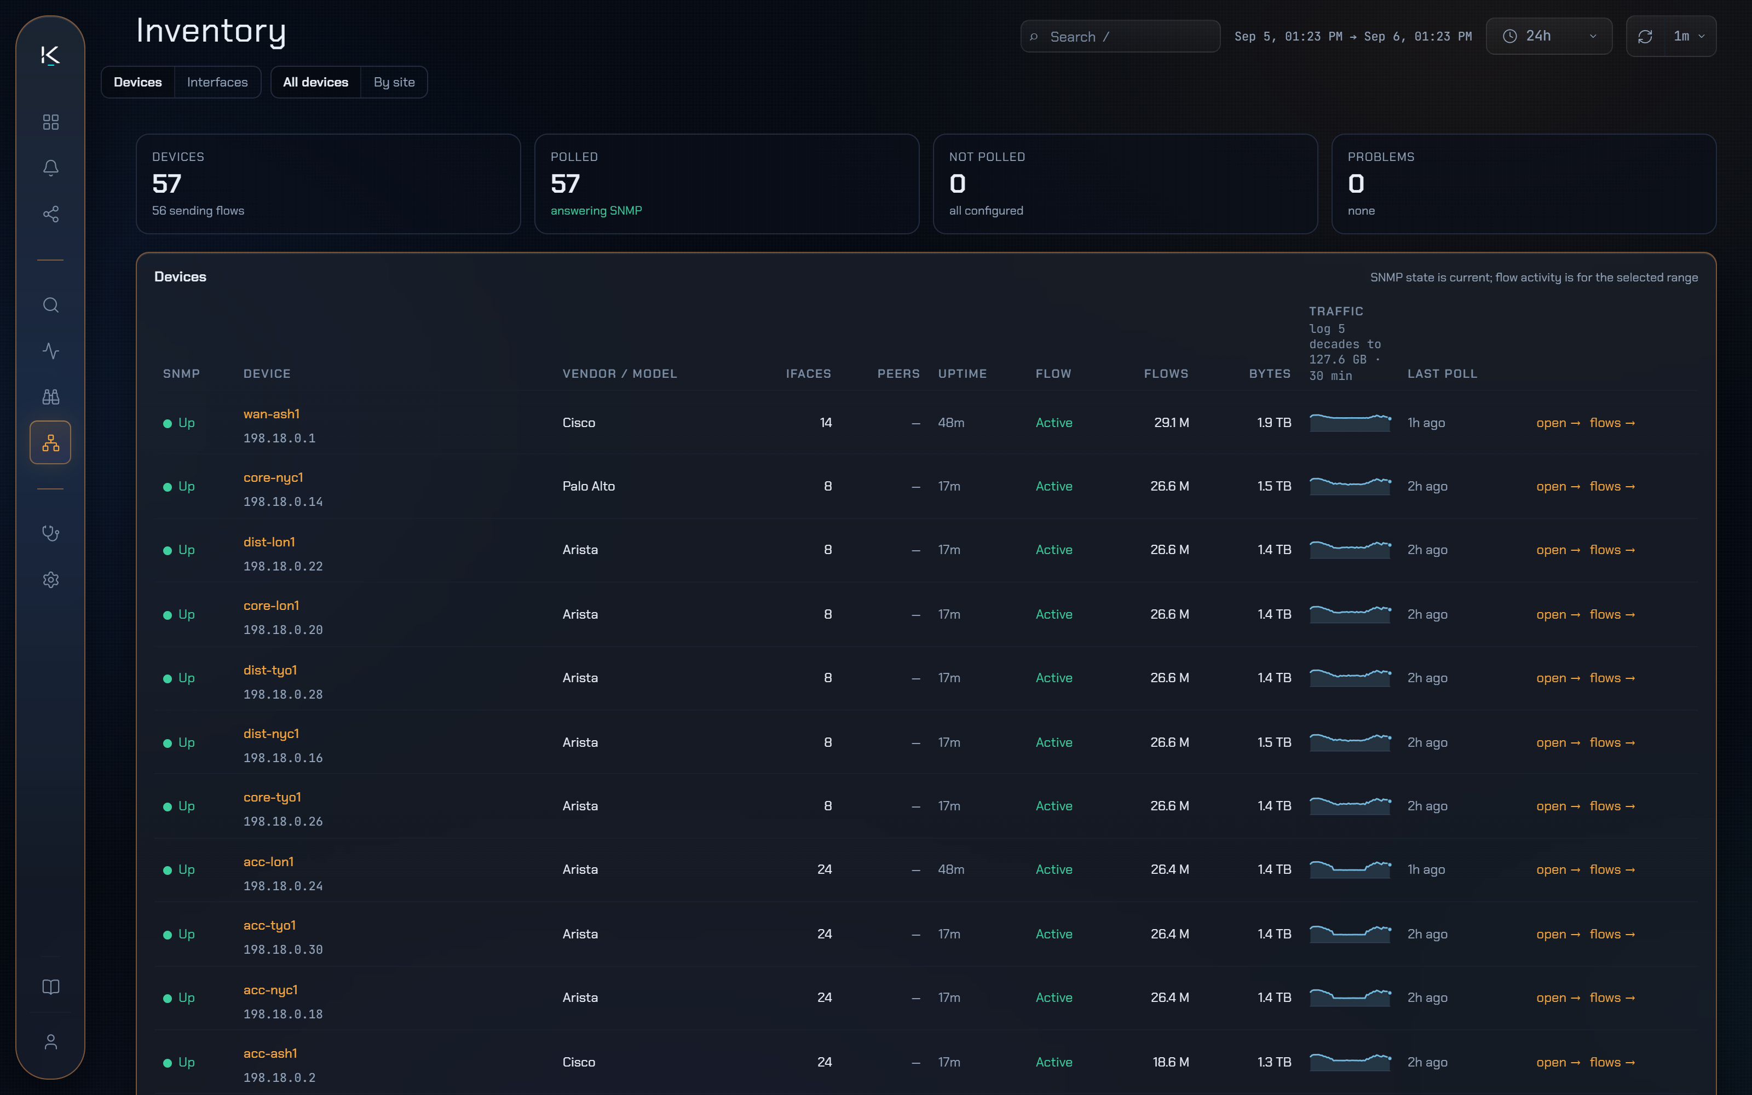This screenshot has height=1095, width=1752.
Task: Click the DEVICES 57 summary card
Action: 328,184
